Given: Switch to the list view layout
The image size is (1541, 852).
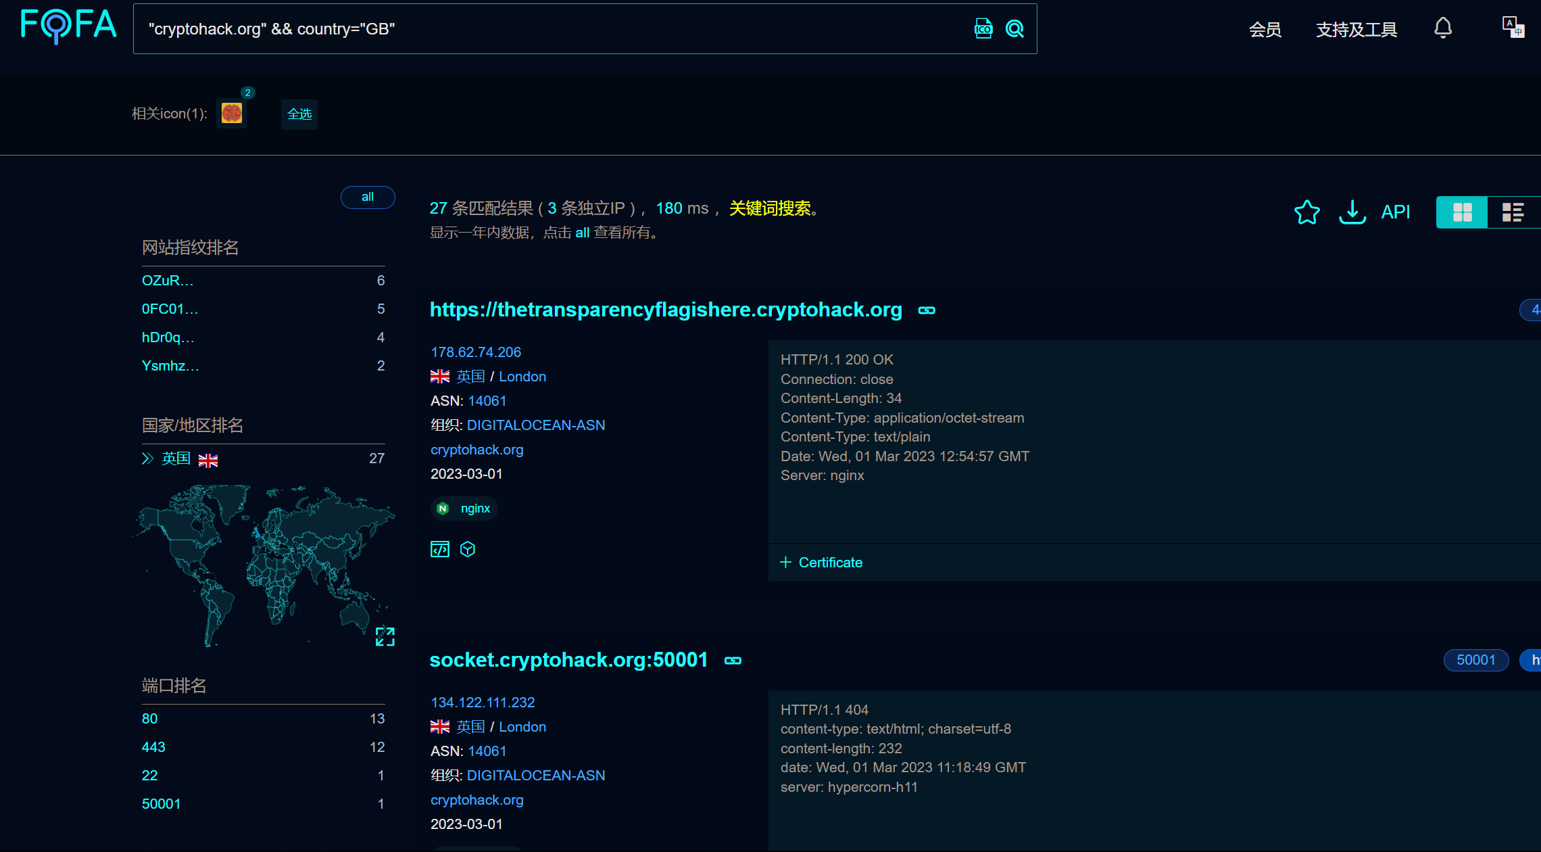Looking at the screenshot, I should [x=1513, y=212].
